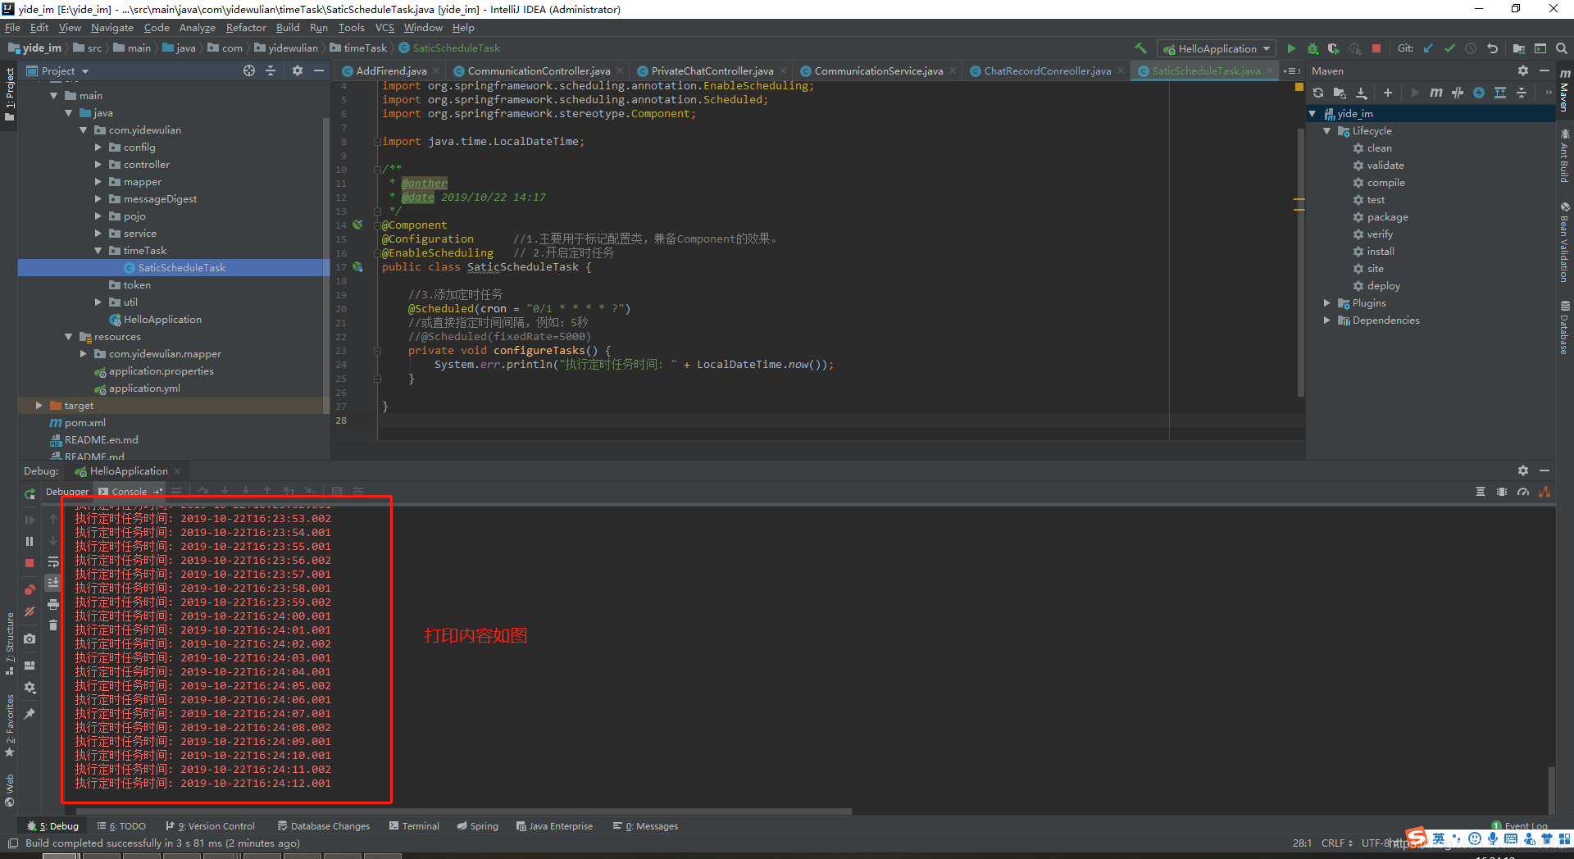Toggle Soft-Wrap in console
The height and width of the screenshot is (859, 1574).
(53, 561)
